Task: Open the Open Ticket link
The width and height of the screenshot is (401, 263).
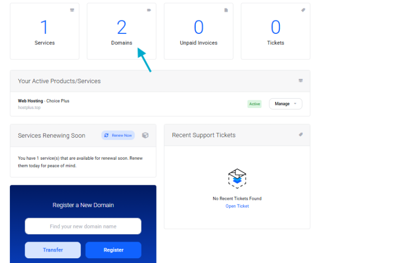Action: pos(237,206)
